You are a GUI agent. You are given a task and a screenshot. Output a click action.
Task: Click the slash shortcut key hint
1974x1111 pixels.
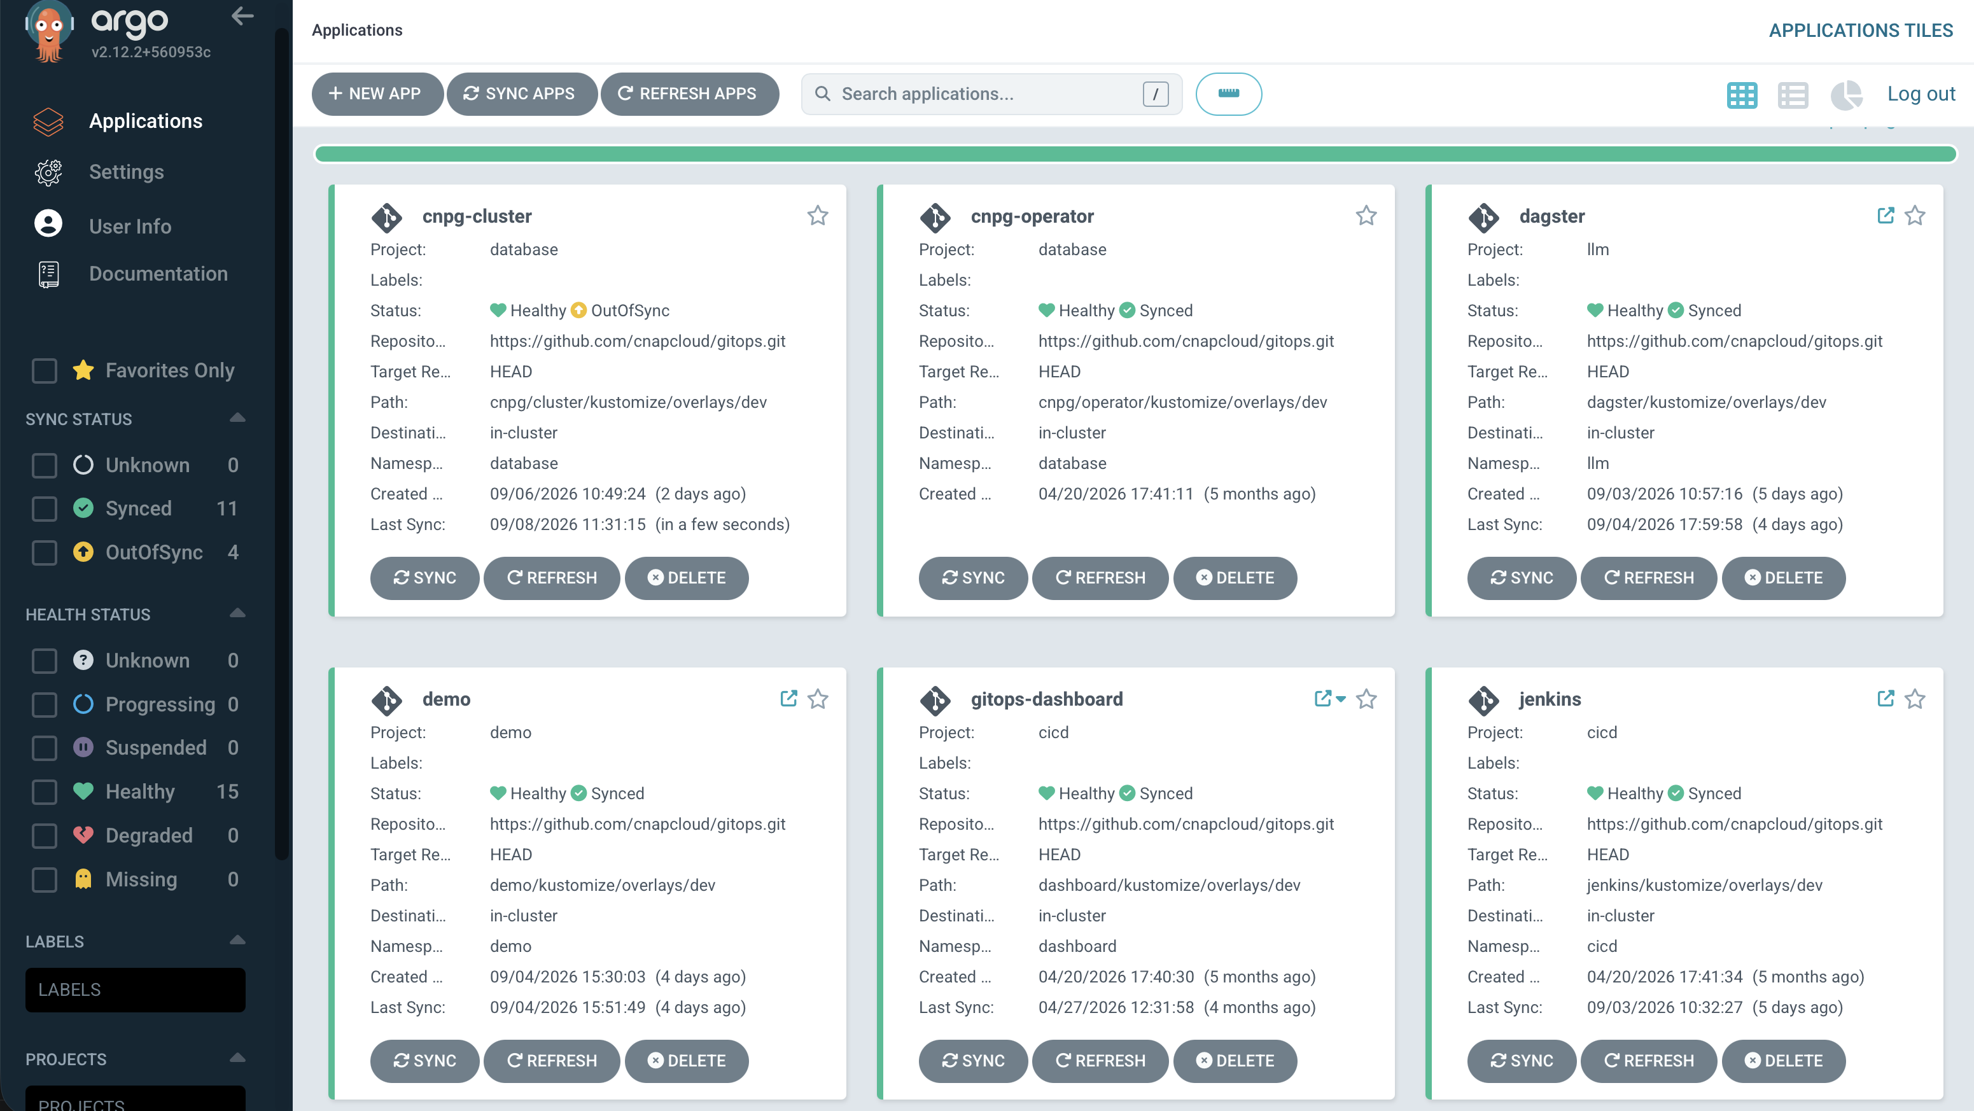tap(1156, 94)
